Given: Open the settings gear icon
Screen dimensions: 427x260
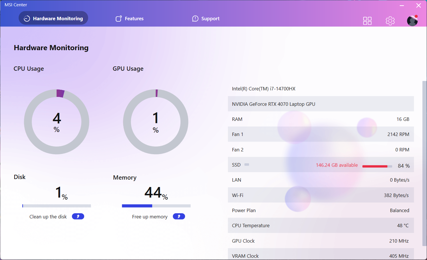Looking at the screenshot, I should (390, 21).
